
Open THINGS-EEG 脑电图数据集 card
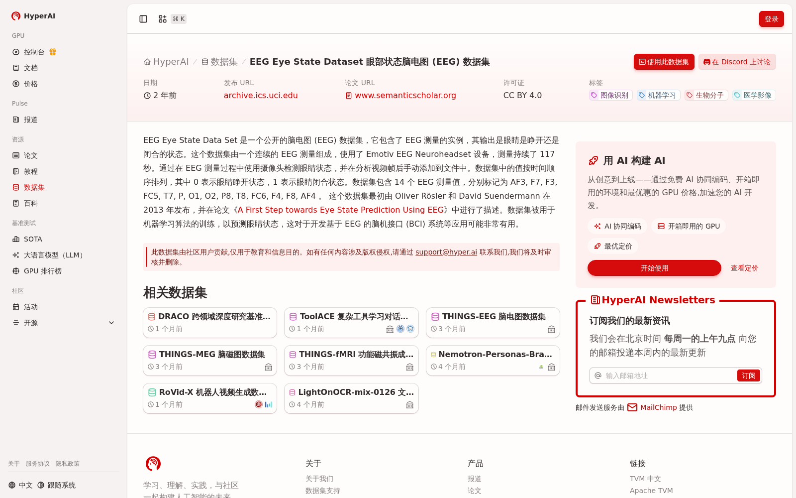coord(493,323)
